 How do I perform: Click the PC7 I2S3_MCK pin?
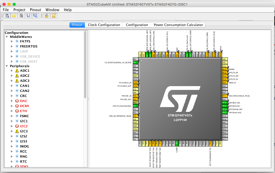(x=225, y=96)
